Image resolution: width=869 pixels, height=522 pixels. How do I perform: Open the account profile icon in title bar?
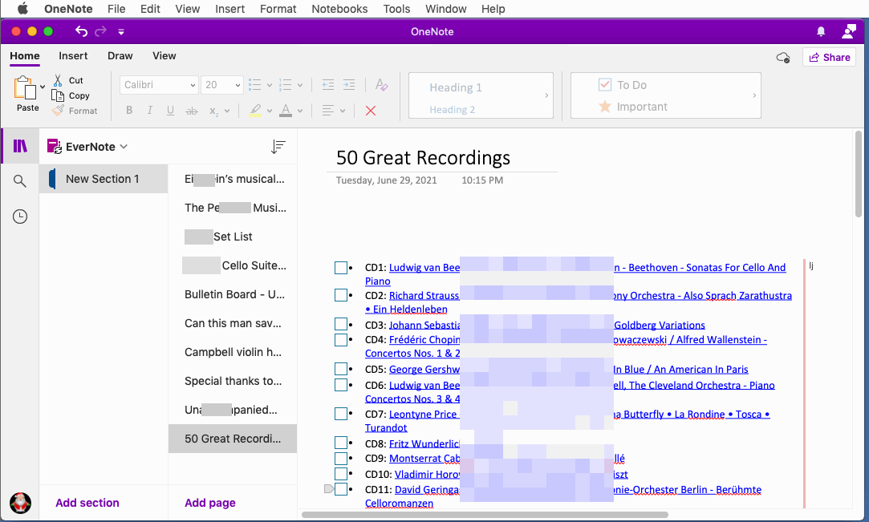(x=848, y=31)
